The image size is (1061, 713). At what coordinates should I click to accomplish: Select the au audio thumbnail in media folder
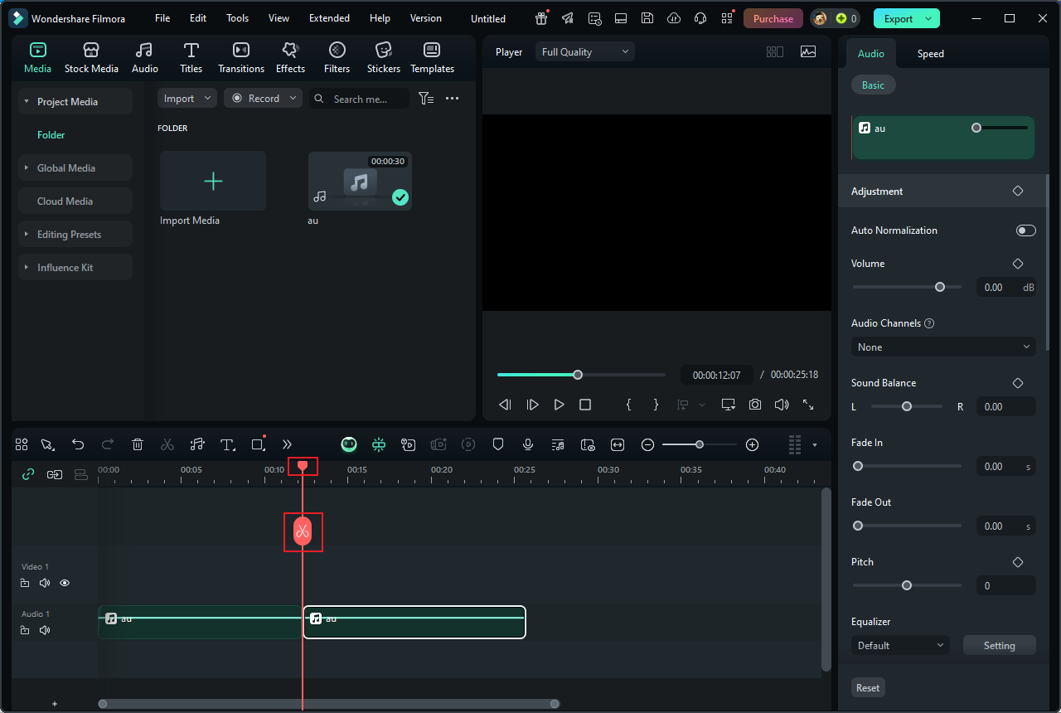tap(360, 181)
